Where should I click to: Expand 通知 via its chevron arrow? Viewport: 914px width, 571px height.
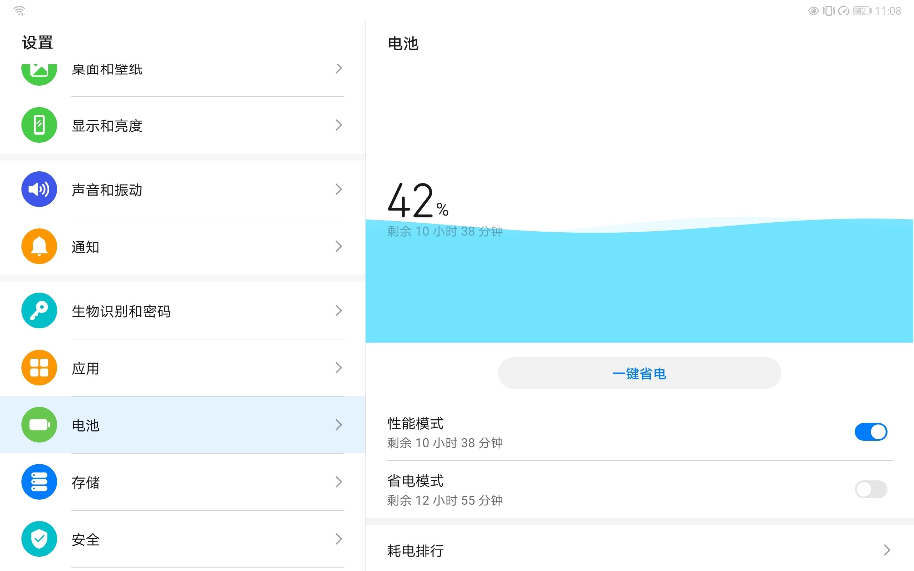[339, 246]
